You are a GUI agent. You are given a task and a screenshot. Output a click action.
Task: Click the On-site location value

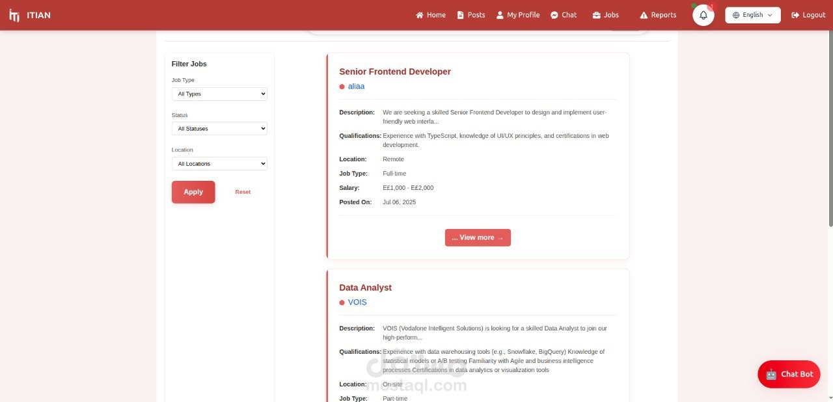[392, 384]
